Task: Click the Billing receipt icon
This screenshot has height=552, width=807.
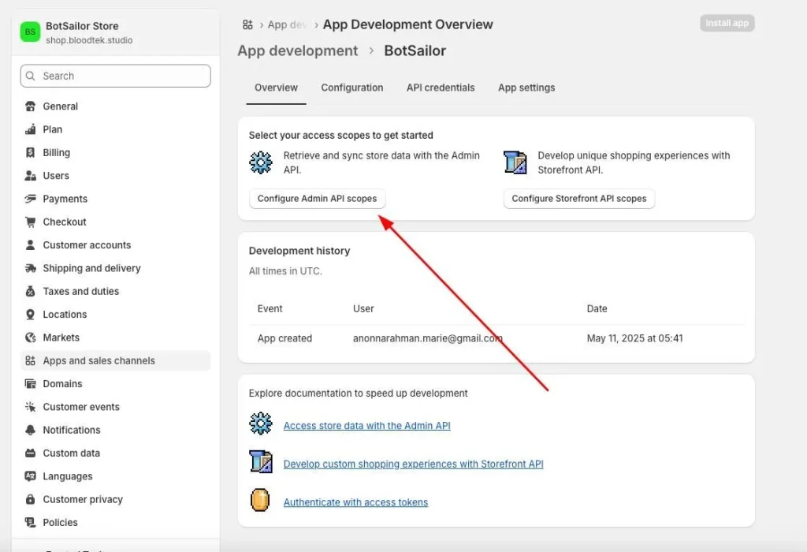Action: pyautogui.click(x=31, y=153)
